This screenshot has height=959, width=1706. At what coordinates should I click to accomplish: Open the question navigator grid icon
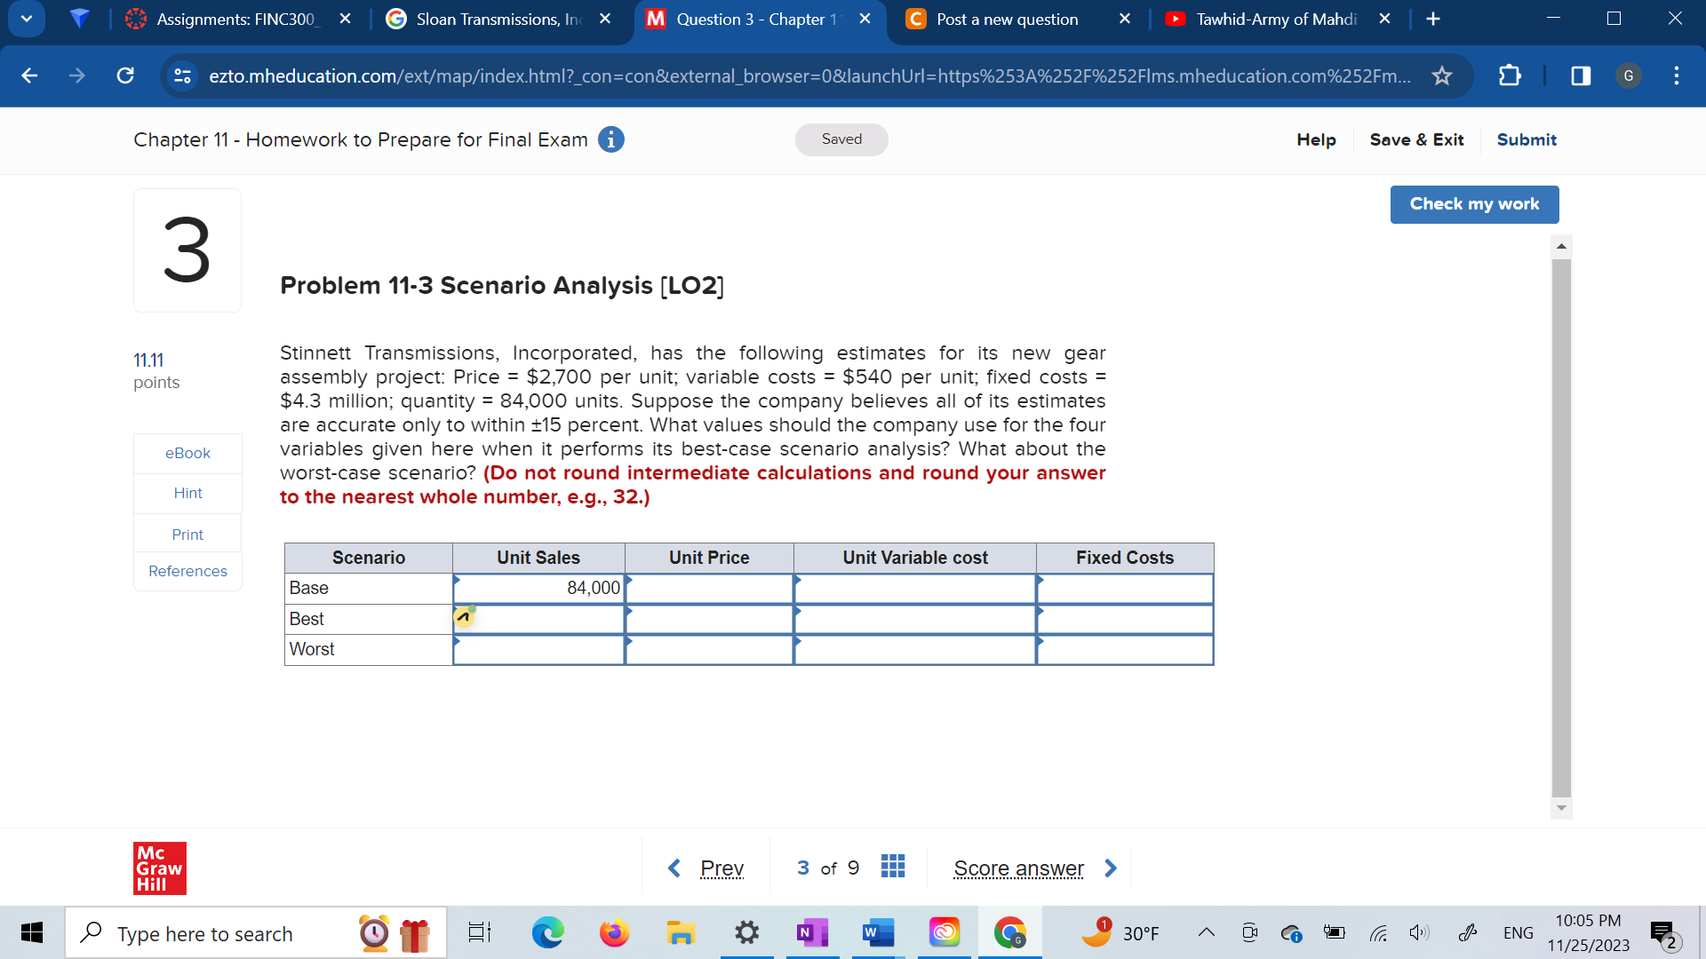[893, 868]
